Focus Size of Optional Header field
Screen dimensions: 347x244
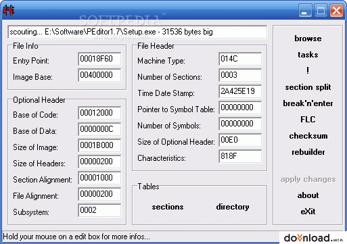[x=240, y=140]
